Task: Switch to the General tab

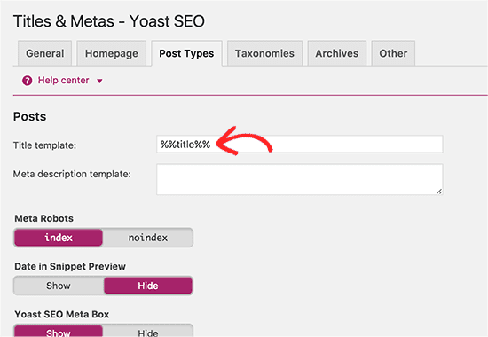Action: pyautogui.click(x=45, y=53)
